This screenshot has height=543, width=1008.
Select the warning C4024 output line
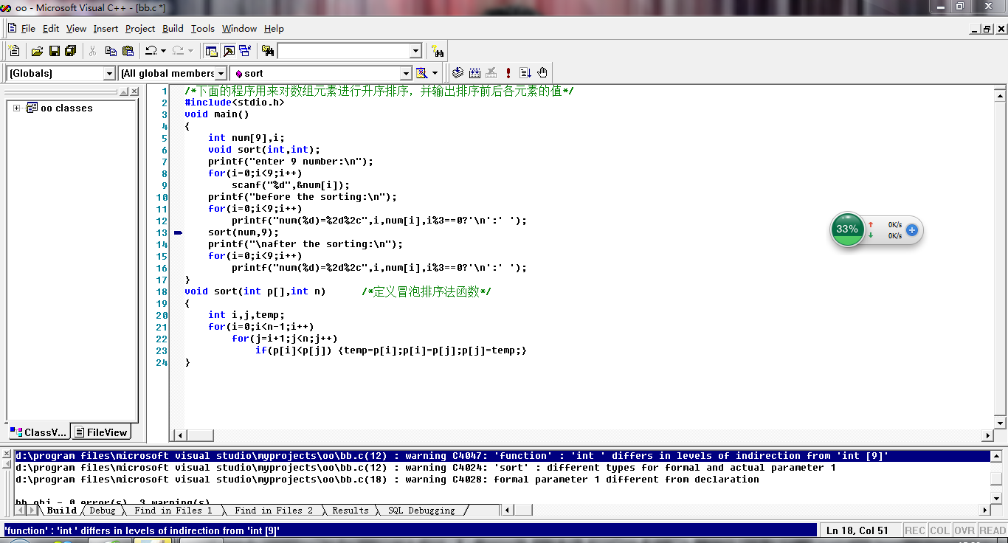502,468
